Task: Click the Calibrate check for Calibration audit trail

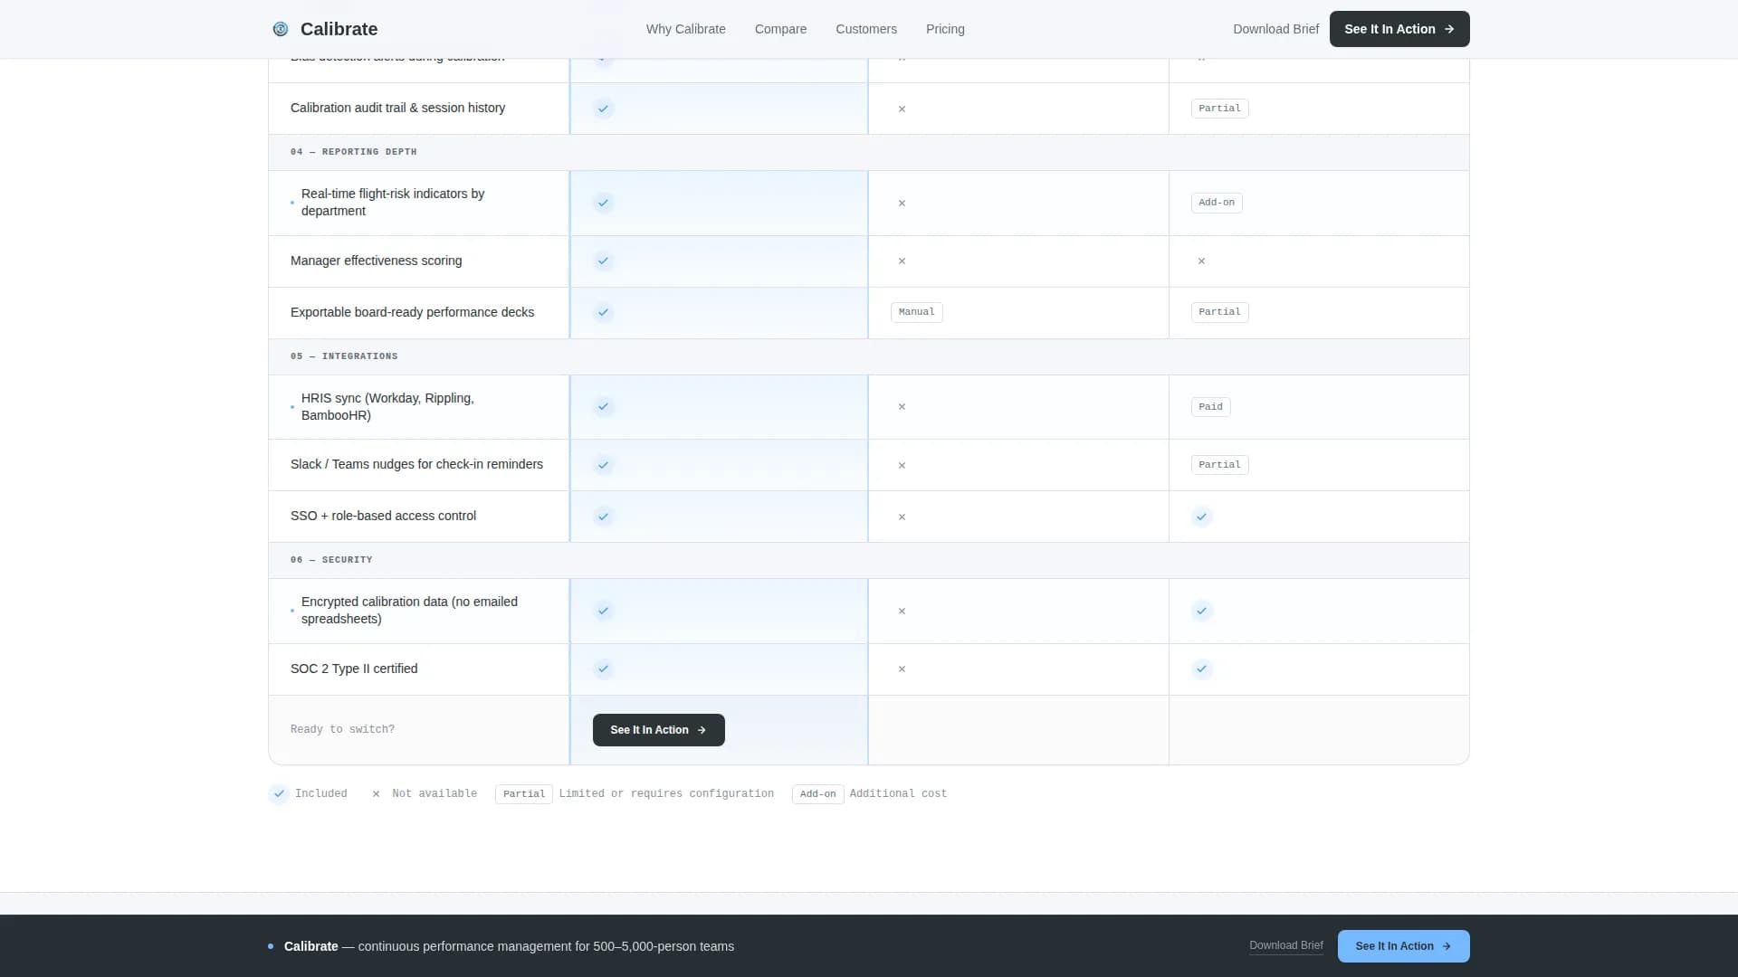Action: pyautogui.click(x=603, y=109)
